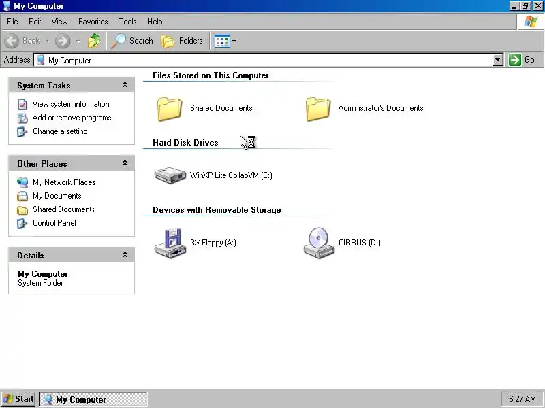Open the Help menu
The height and width of the screenshot is (408, 545).
pyautogui.click(x=155, y=22)
